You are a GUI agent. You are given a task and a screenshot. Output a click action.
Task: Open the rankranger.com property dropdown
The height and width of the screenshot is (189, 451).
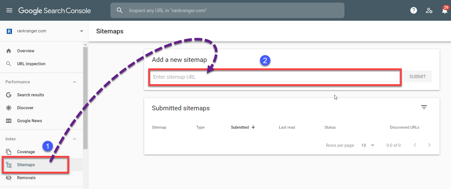point(81,31)
